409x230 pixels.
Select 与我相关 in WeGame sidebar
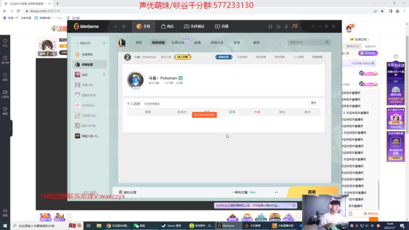coord(89,55)
